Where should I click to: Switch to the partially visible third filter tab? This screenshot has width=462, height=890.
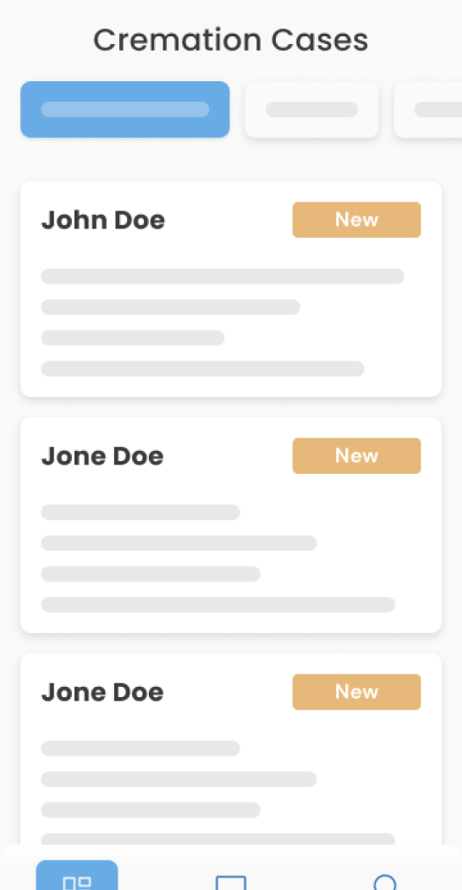tap(428, 109)
